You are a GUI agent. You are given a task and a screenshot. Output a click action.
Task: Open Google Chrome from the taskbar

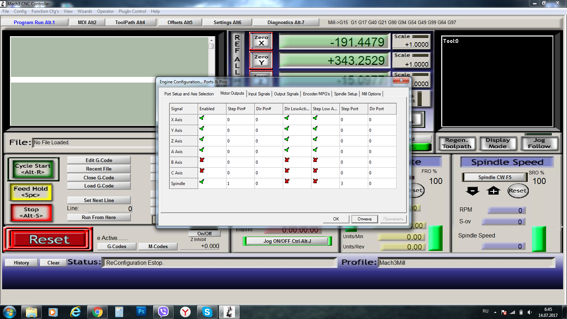tap(97, 312)
